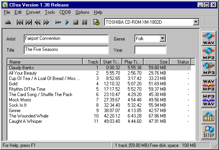Eject the CD tray
The height and width of the screenshot is (150, 219).
click(x=8, y=22)
